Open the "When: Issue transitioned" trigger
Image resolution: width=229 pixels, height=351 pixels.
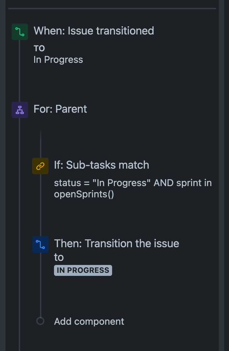point(94,31)
